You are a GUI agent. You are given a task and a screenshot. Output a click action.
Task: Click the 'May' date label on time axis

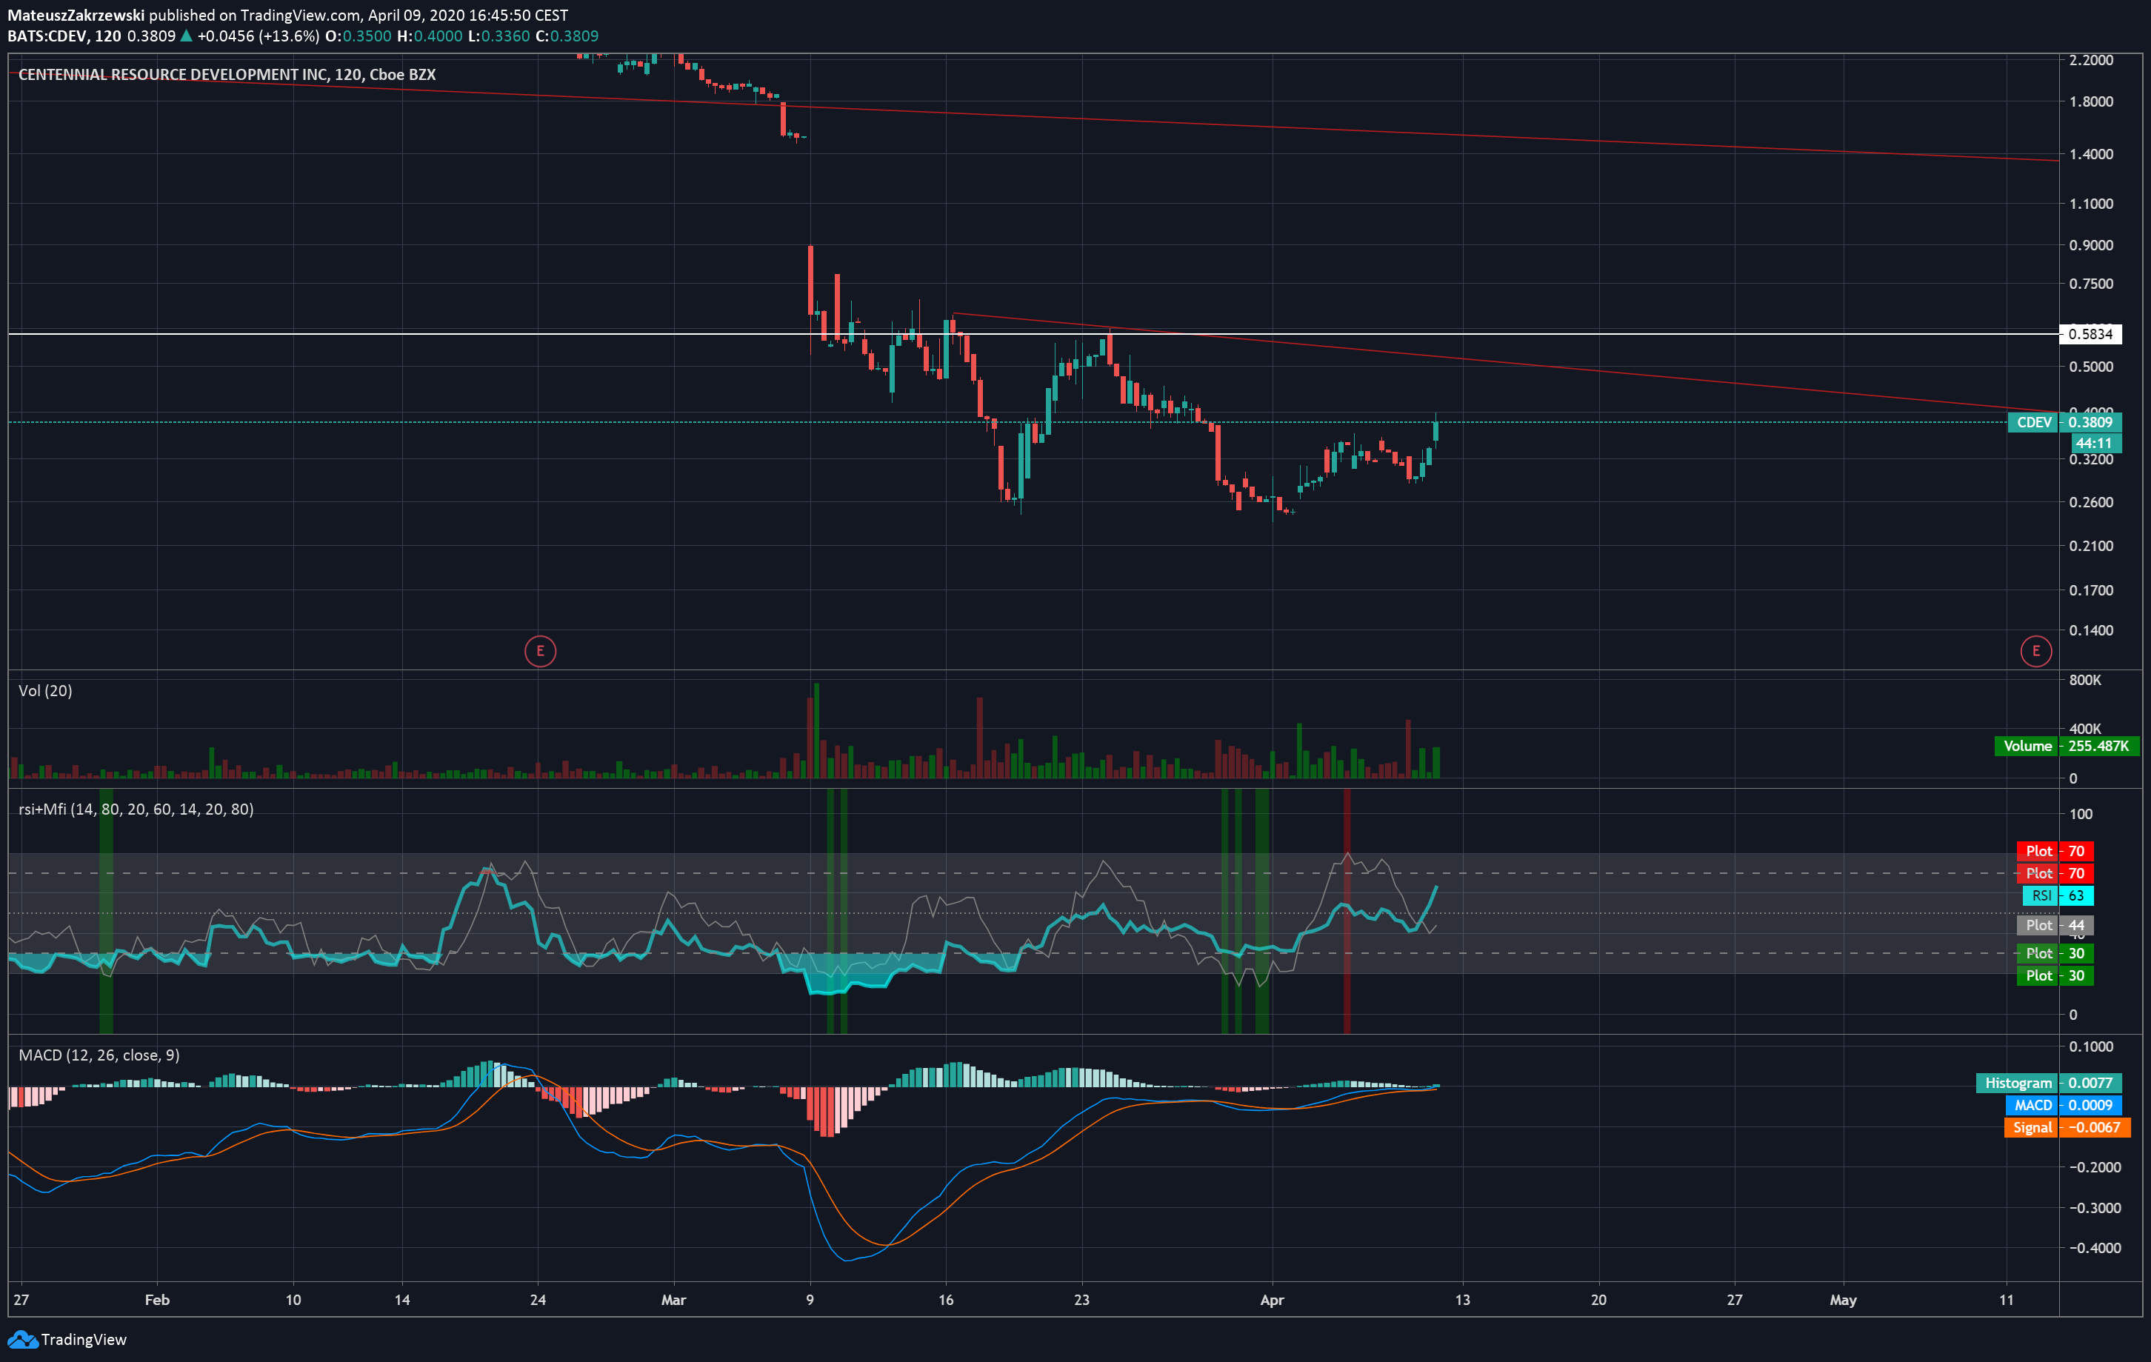pos(1843,1301)
